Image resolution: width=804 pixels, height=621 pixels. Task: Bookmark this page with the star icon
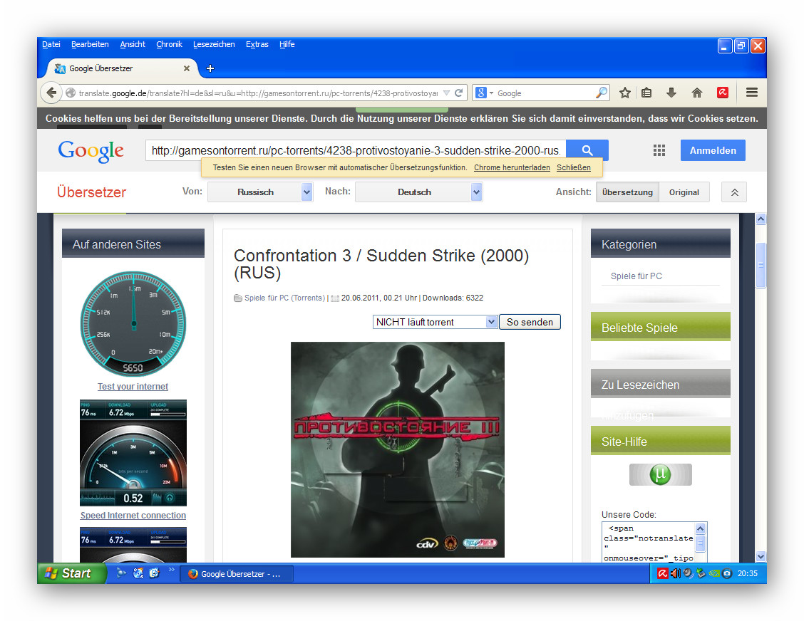(624, 93)
